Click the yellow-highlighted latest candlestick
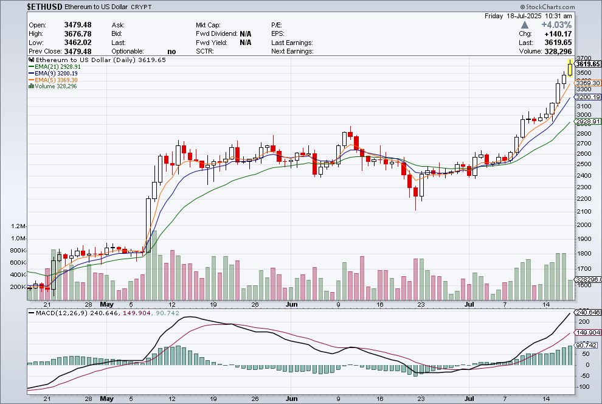Image resolution: width=602 pixels, height=404 pixels. pos(570,68)
